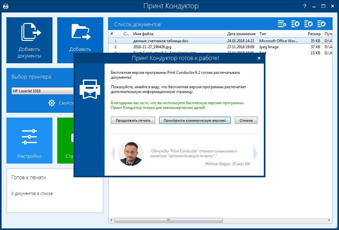Screen dimensions: 339x230
Task: Select row 'данные счетчиков таблица.doc'
Action: (221, 41)
